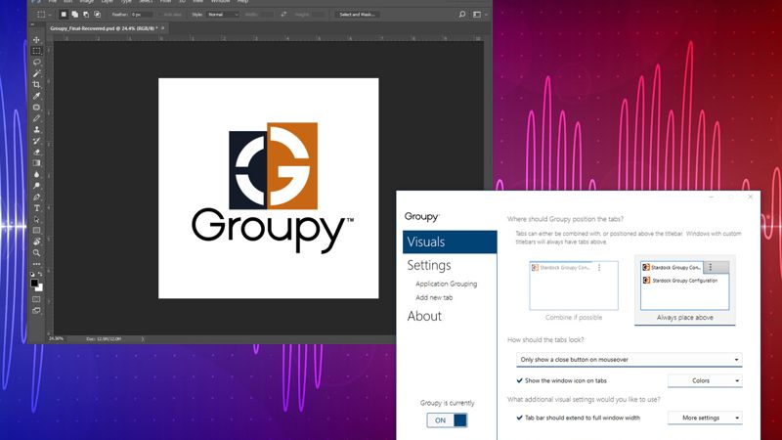Select the Move tool in Photoshop

(36, 39)
